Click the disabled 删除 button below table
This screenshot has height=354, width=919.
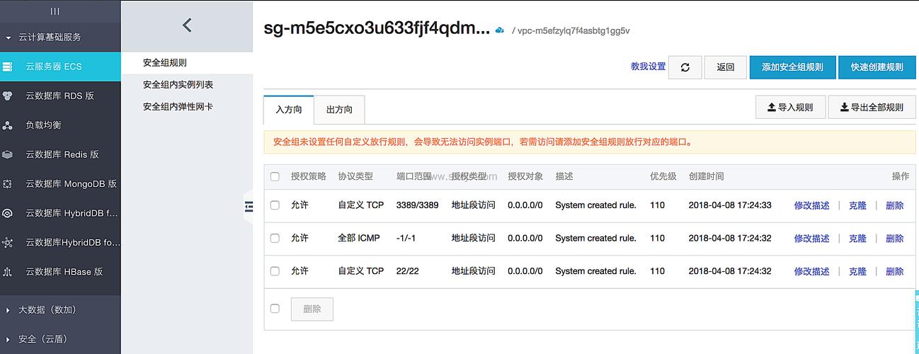click(x=312, y=309)
